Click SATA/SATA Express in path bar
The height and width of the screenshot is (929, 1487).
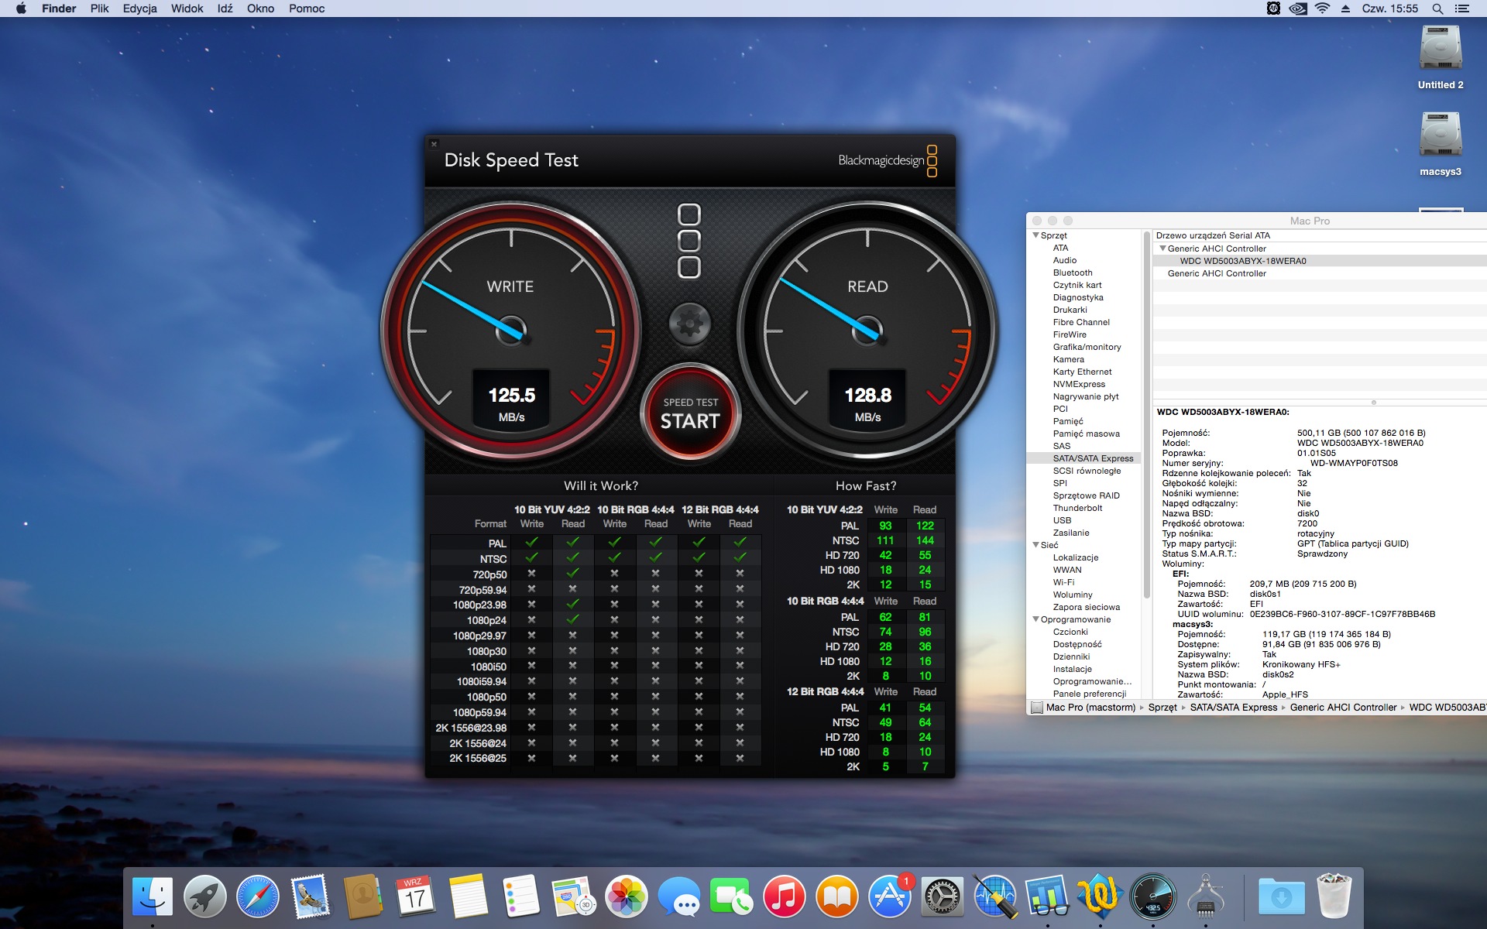1233,707
